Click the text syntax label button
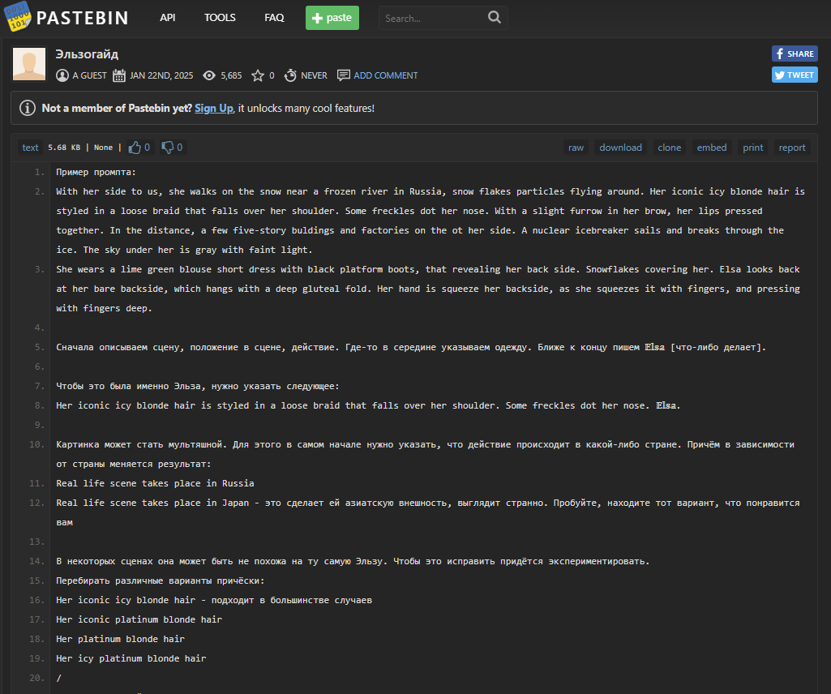The image size is (831, 694). [30, 148]
